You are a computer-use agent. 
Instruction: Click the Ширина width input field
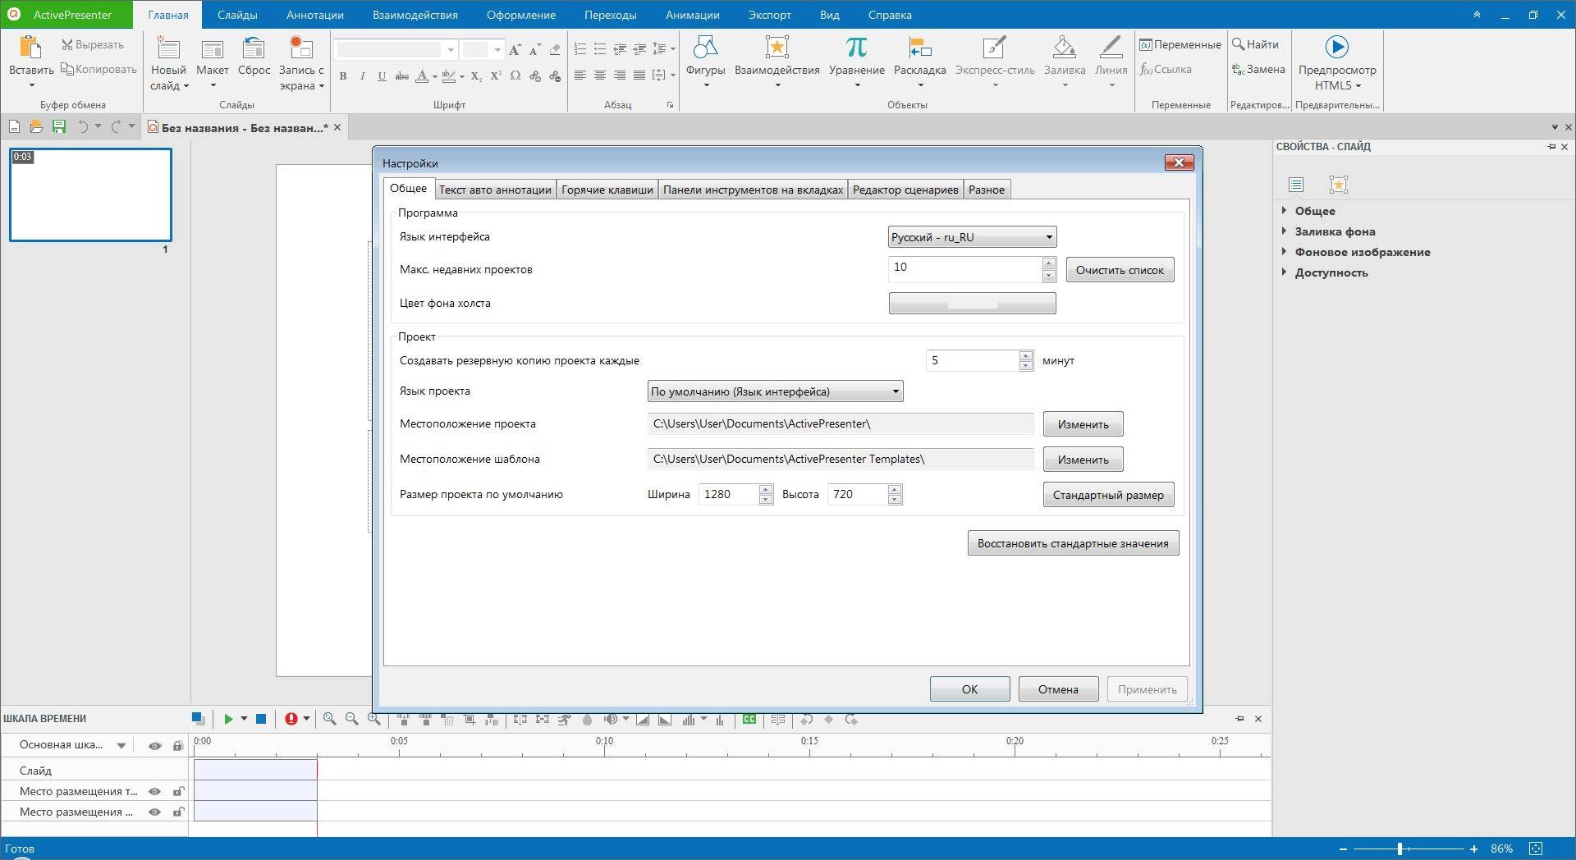click(x=729, y=495)
